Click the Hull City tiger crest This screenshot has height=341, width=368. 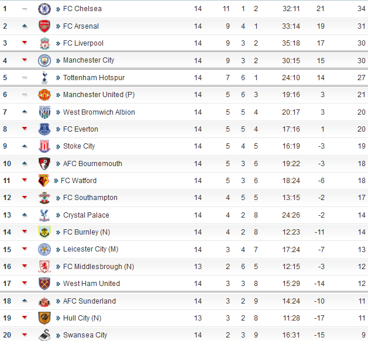tap(44, 318)
